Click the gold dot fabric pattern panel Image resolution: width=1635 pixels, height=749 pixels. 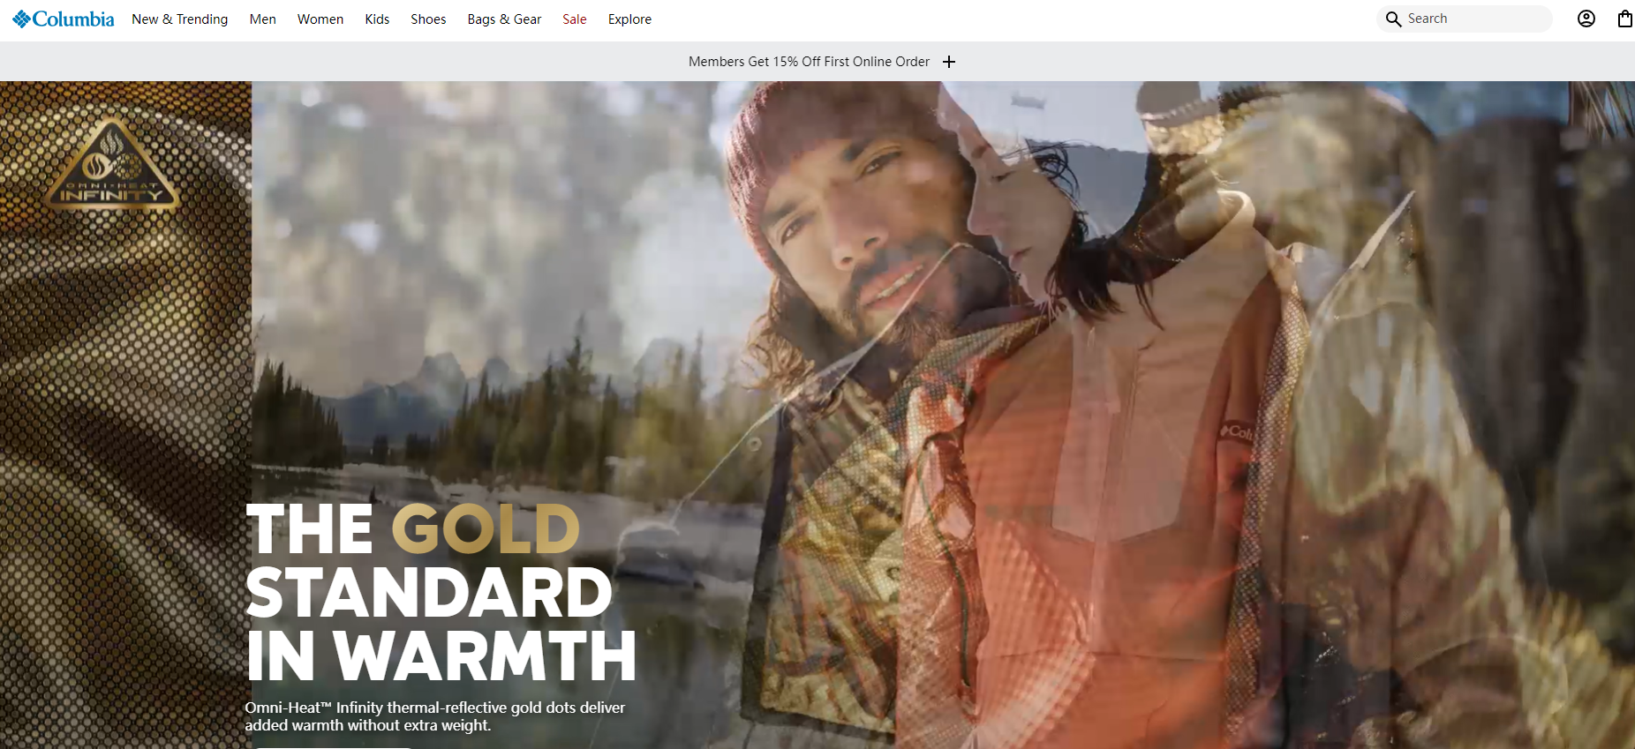(124, 441)
